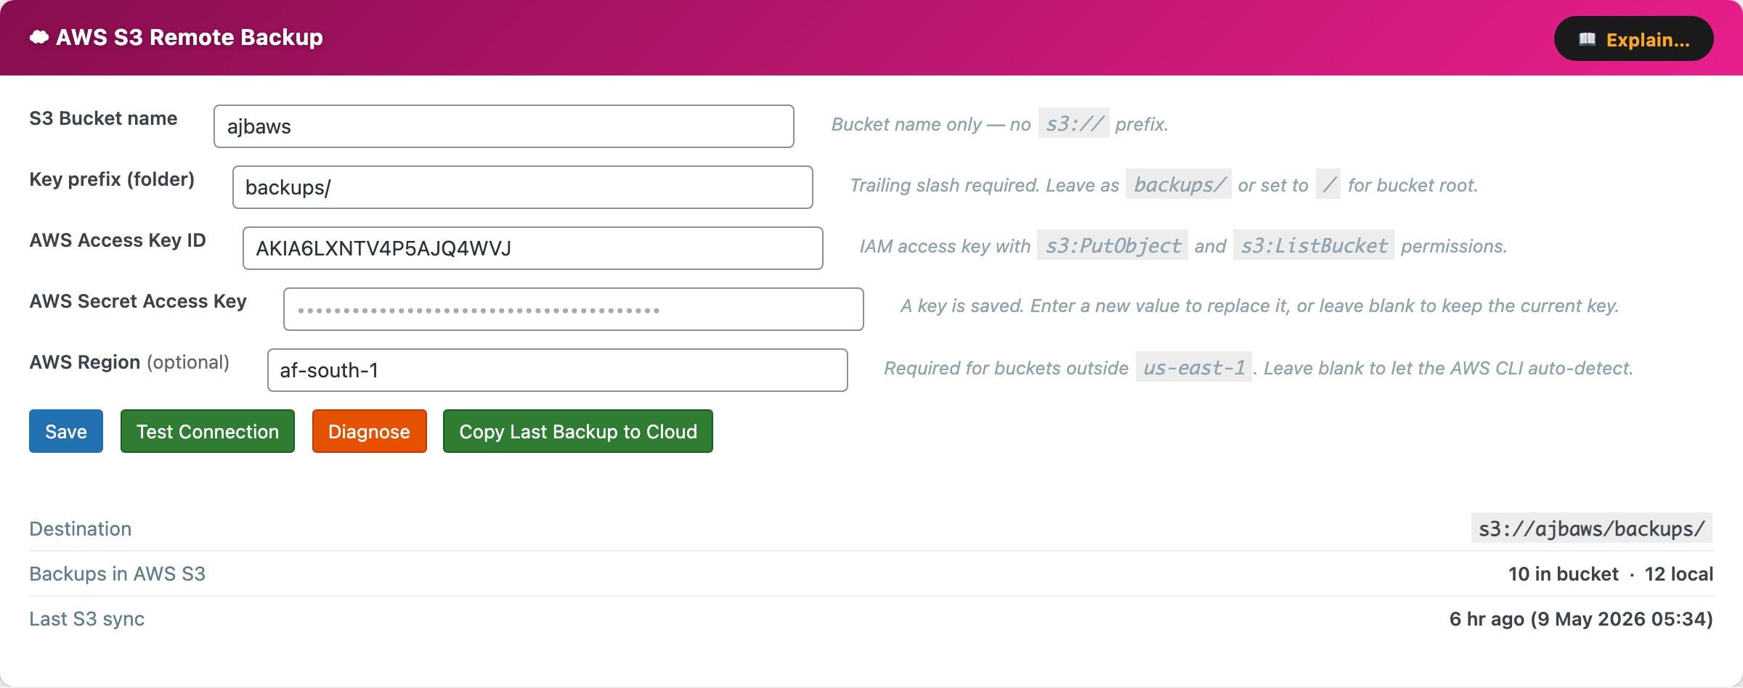Click the S3 Bucket name label
1743x688 pixels.
[103, 118]
